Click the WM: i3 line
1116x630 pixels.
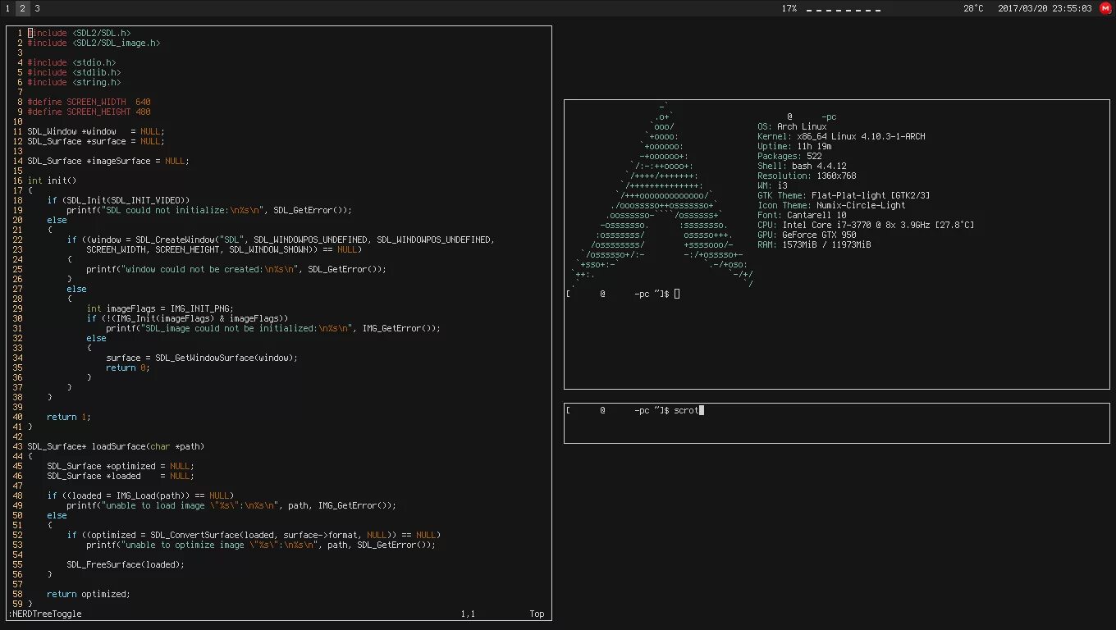[772, 185]
